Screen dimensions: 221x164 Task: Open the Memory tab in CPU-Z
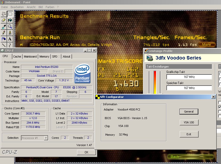pyautogui.click(x=44, y=57)
